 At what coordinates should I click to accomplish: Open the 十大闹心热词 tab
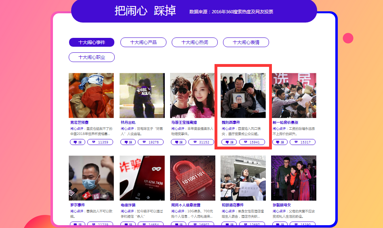click(195, 42)
